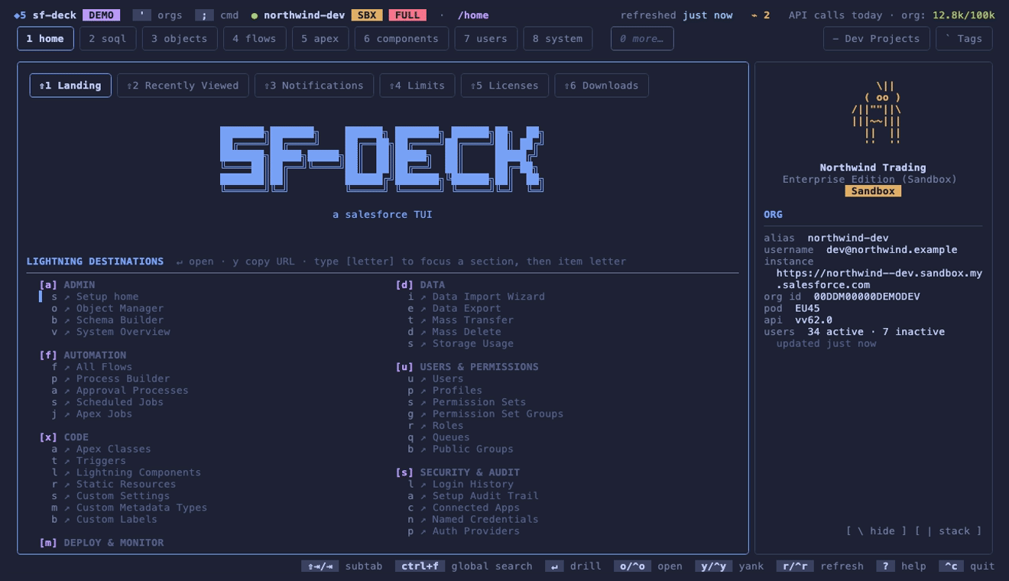Screen dimensions: 1009x581
Task: Click the northwind-dev org name in the top bar
Action: (304, 15)
